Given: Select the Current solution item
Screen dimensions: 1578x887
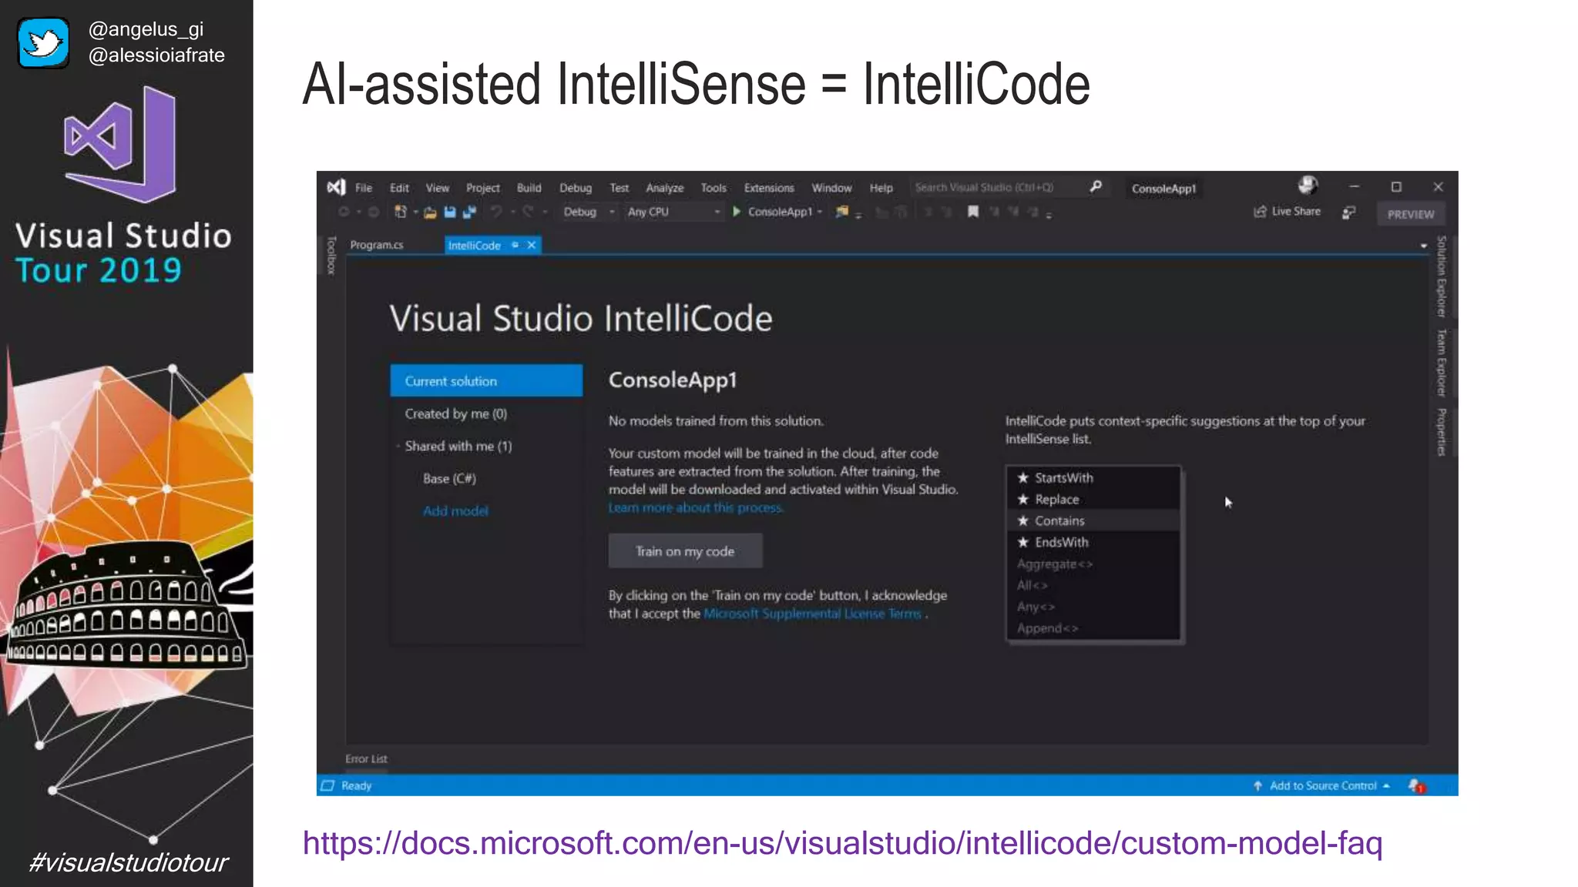Looking at the screenshot, I should [486, 381].
